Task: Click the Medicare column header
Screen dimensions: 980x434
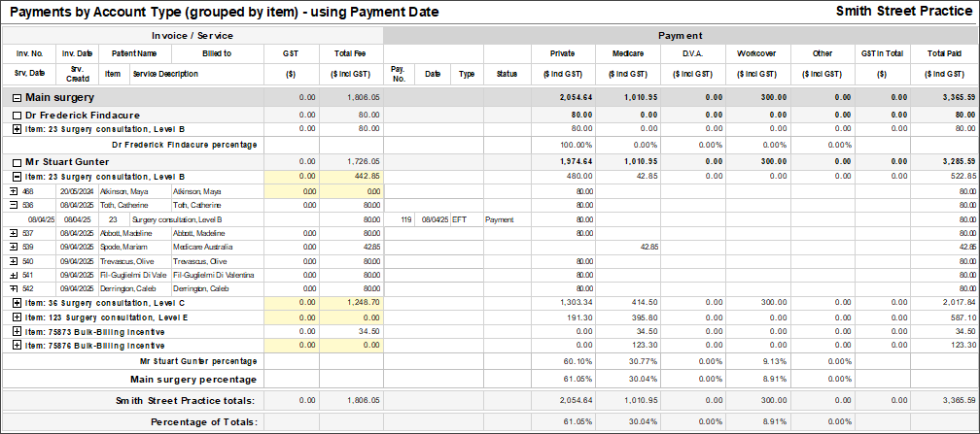Action: 627,52
